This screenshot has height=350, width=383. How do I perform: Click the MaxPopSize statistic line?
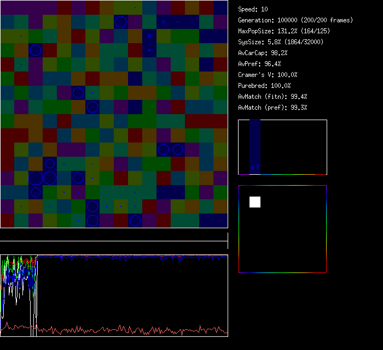tap(283, 31)
